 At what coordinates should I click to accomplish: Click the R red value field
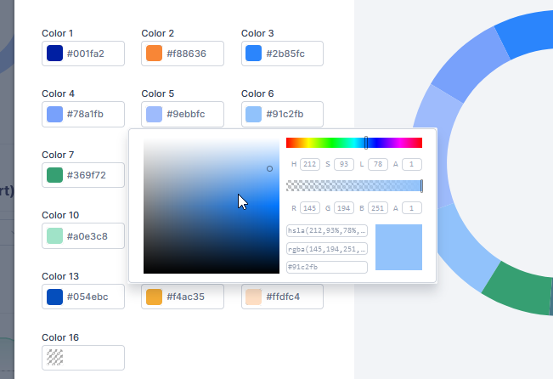coord(309,207)
